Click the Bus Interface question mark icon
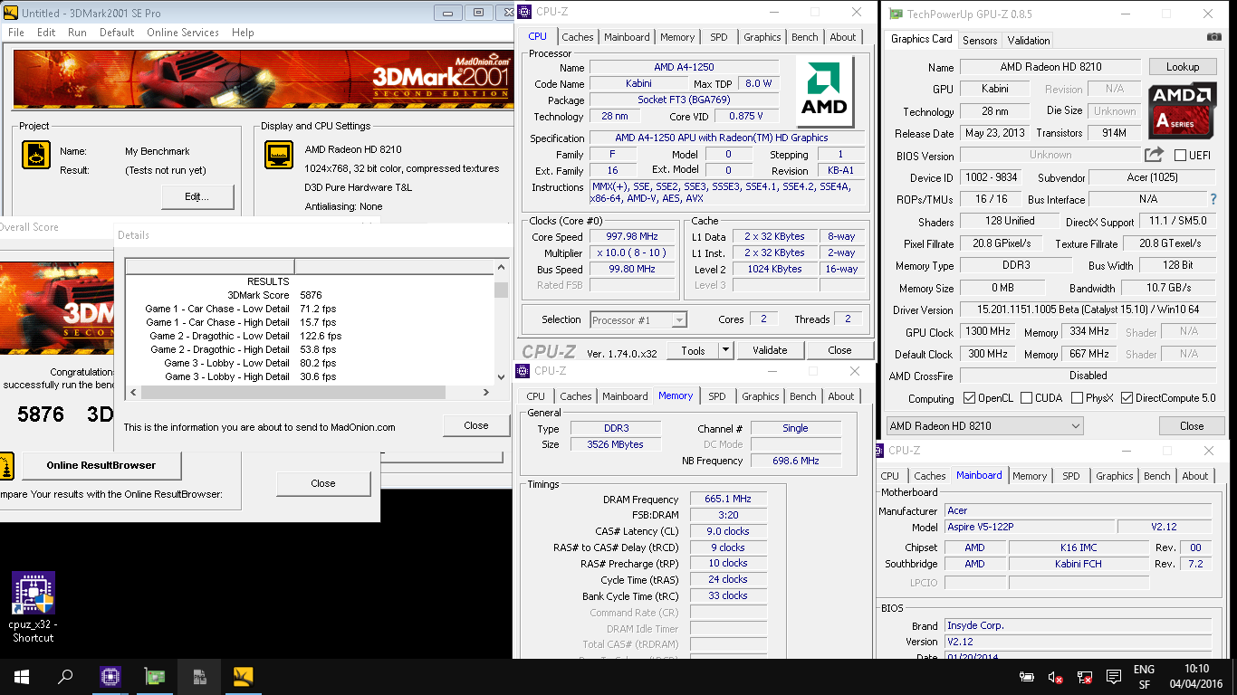 (x=1213, y=199)
